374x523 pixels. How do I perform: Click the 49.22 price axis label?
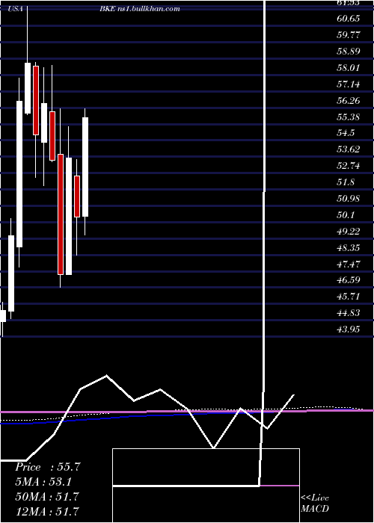349,231
